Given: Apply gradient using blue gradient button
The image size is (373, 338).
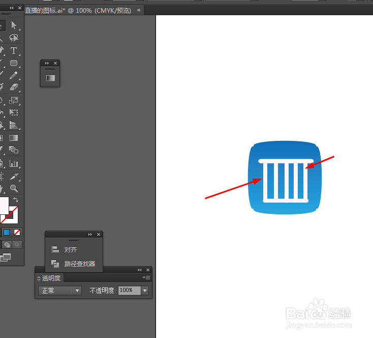Looking at the screenshot, I should [7, 233].
